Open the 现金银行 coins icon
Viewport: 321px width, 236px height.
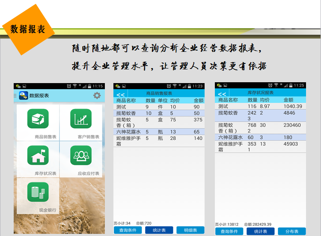pos(38,192)
